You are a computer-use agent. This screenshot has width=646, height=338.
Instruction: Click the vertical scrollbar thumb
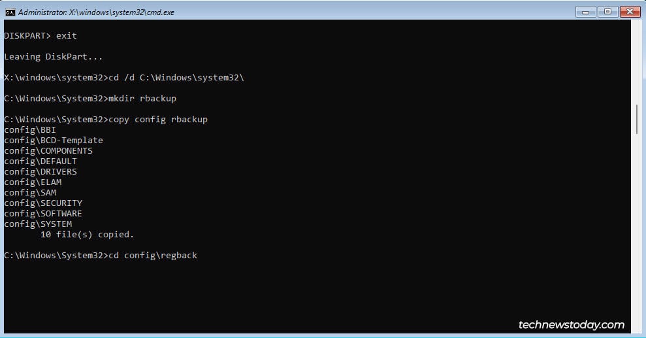click(x=637, y=119)
